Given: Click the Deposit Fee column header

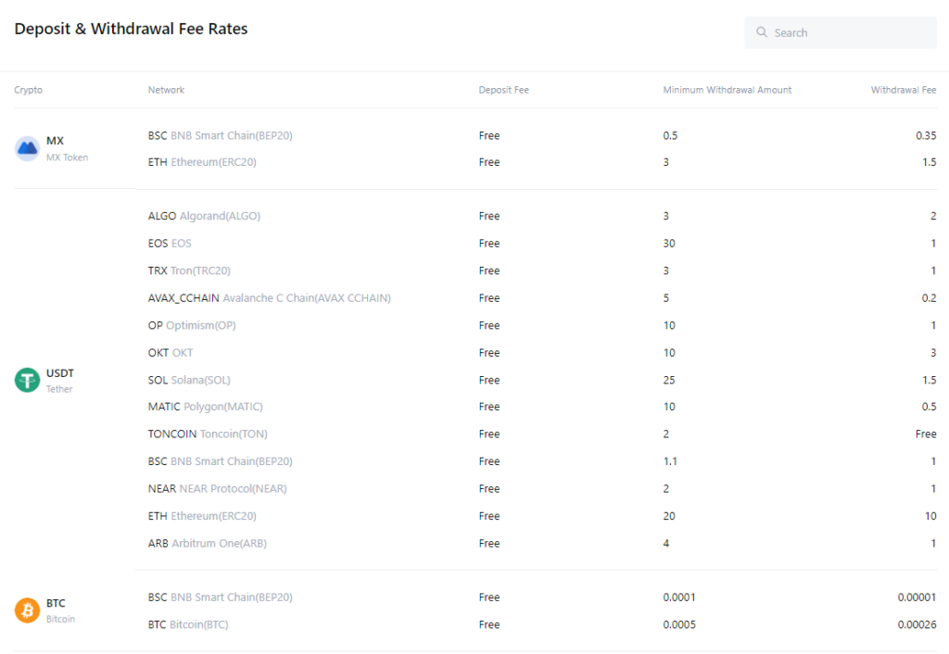Looking at the screenshot, I should tap(503, 90).
